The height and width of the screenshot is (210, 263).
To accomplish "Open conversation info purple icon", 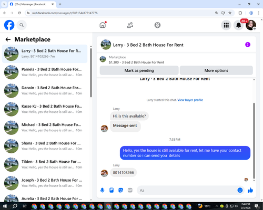I will click(x=248, y=45).
